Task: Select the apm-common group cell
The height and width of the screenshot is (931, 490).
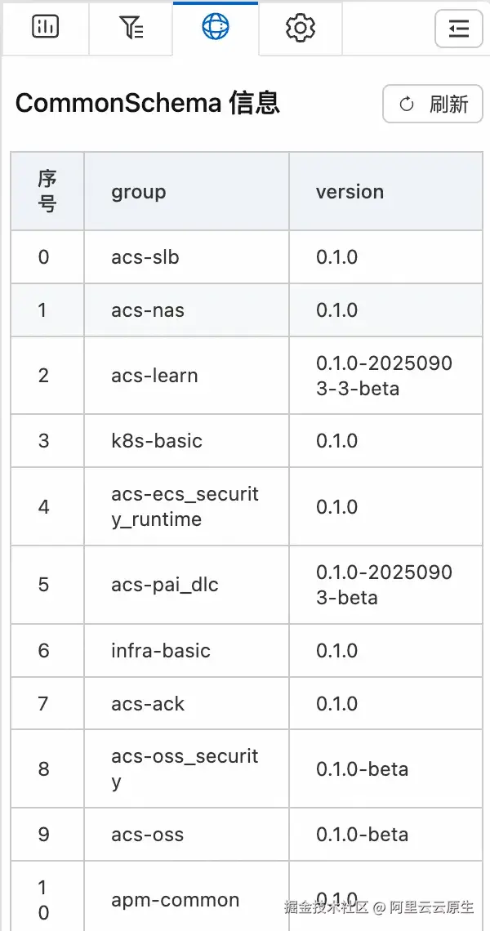Action: tap(176, 900)
